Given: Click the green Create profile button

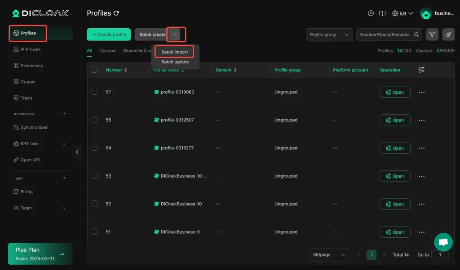Looking at the screenshot, I should tap(109, 35).
